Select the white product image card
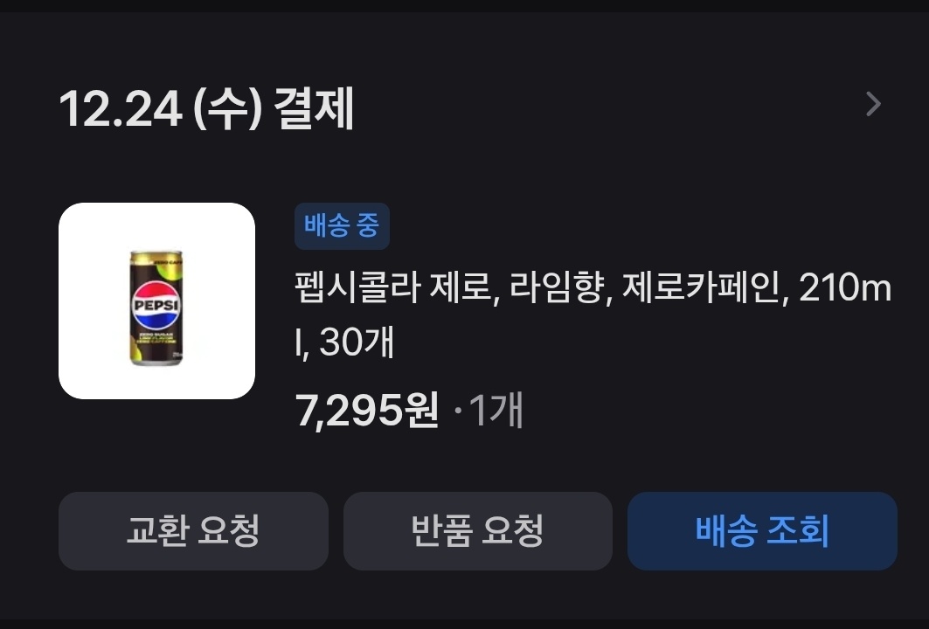Viewport: 929px width, 629px height. (156, 301)
